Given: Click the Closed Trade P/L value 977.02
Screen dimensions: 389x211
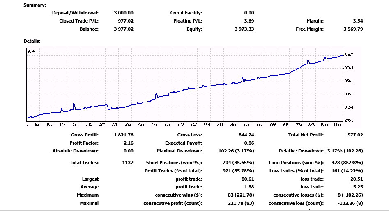Looking at the screenshot, I should pyautogui.click(x=126, y=21).
